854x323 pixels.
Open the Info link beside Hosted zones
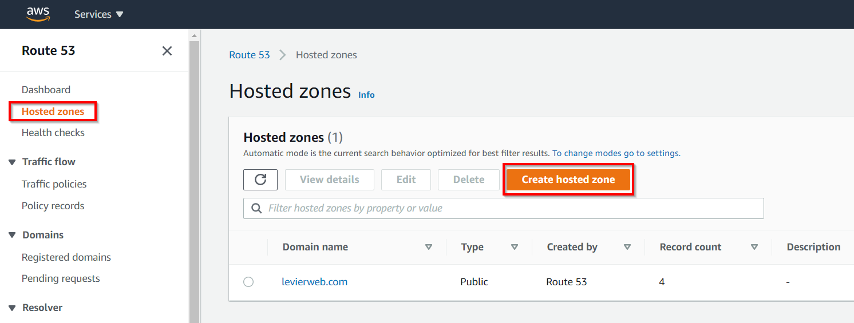pos(366,95)
